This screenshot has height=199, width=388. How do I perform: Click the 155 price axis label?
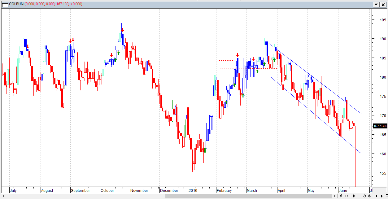383,173
